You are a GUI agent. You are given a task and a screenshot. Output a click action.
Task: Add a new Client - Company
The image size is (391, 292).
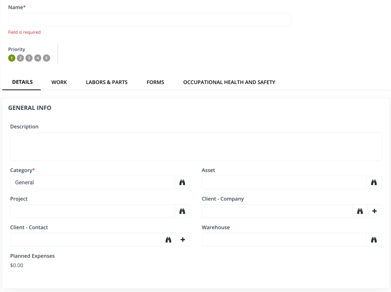tap(374, 211)
